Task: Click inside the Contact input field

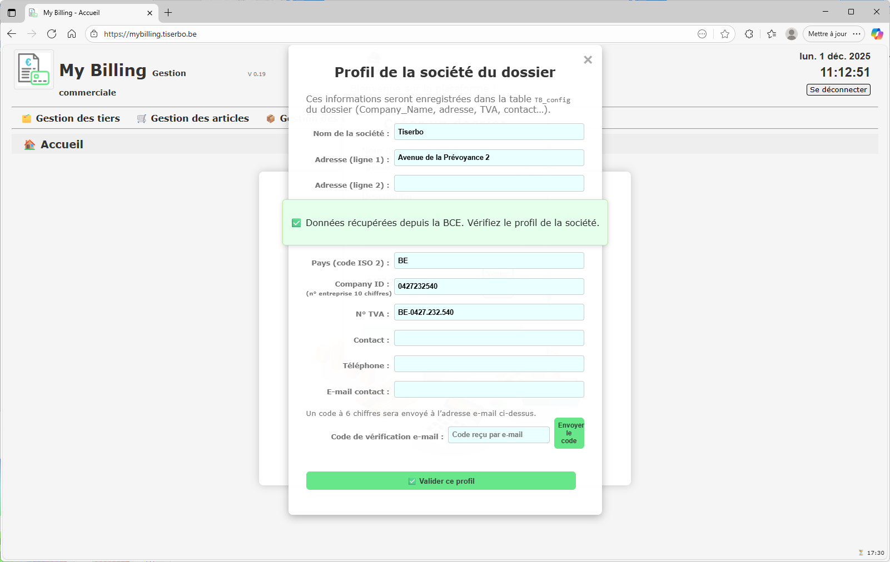Action: pyautogui.click(x=488, y=338)
